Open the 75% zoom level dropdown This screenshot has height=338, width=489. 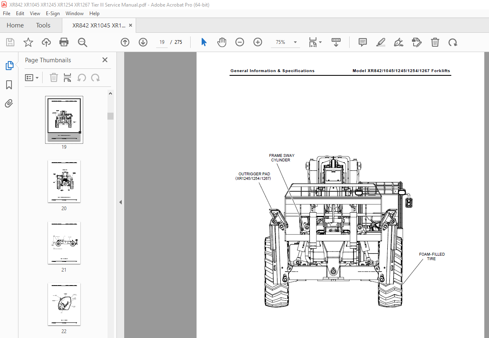pos(295,42)
